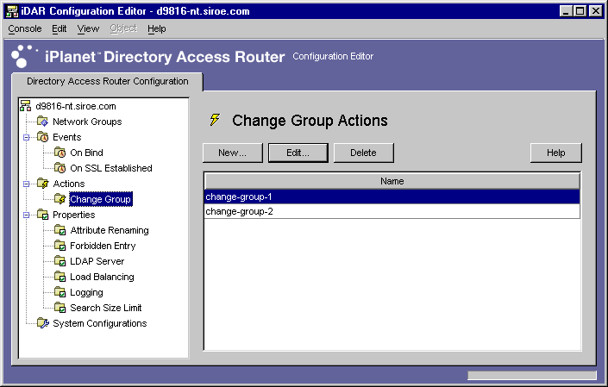Collapse the Properties tree node
Image resolution: width=608 pixels, height=387 pixels.
pos(27,215)
